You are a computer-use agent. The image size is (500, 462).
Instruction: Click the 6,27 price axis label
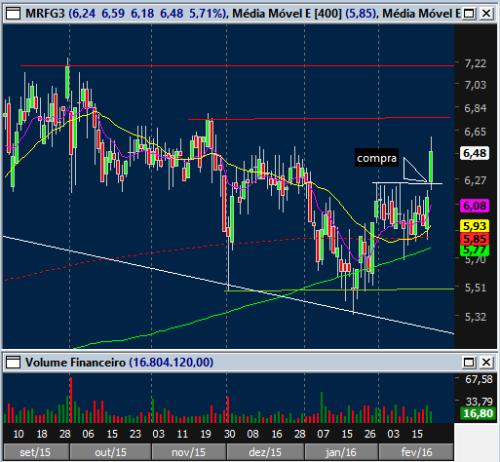pos(476,180)
